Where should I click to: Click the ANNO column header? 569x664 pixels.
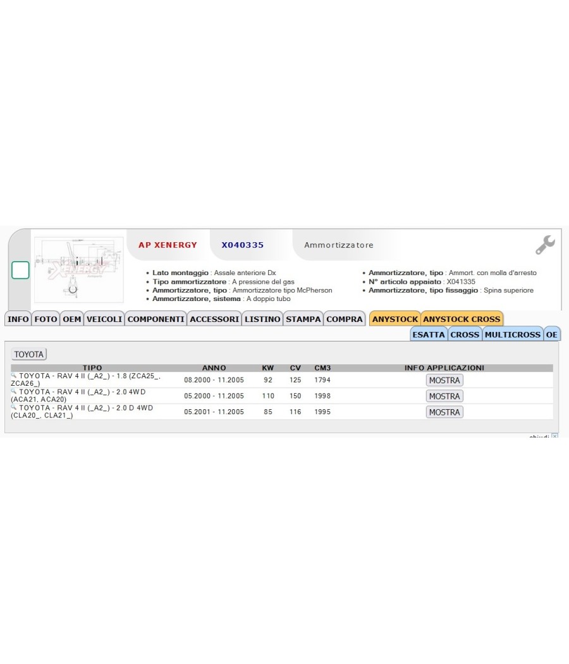click(x=214, y=367)
